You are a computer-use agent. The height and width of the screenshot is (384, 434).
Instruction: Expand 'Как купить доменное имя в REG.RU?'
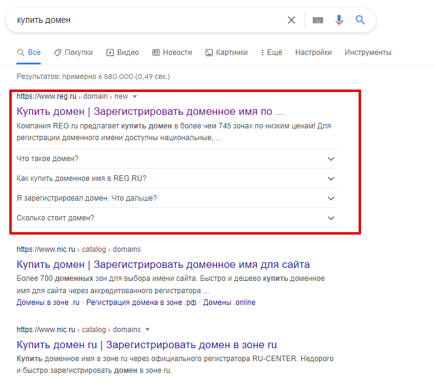177,178
